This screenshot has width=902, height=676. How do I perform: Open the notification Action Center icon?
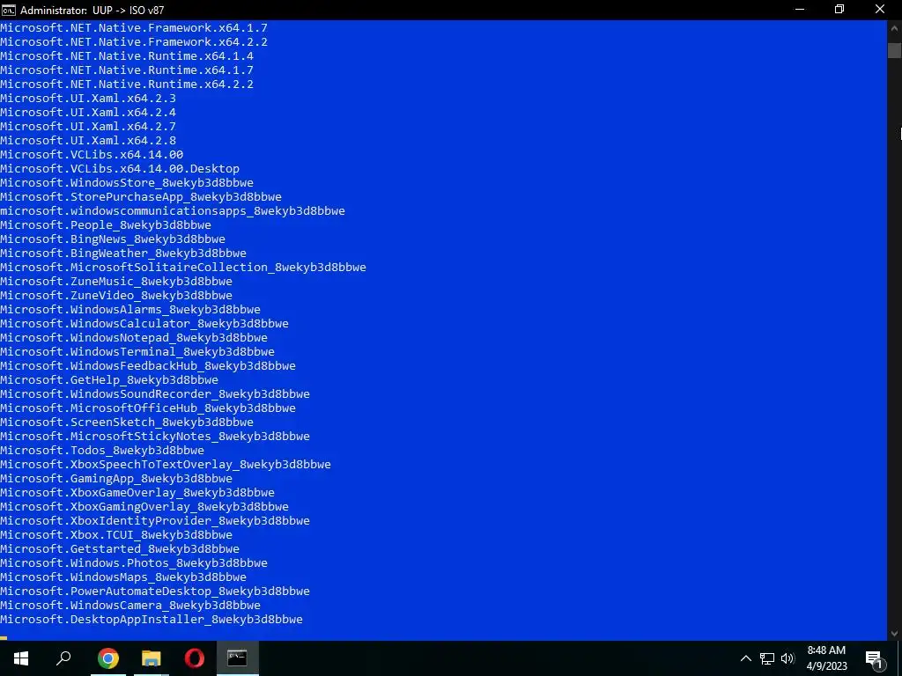point(874,658)
